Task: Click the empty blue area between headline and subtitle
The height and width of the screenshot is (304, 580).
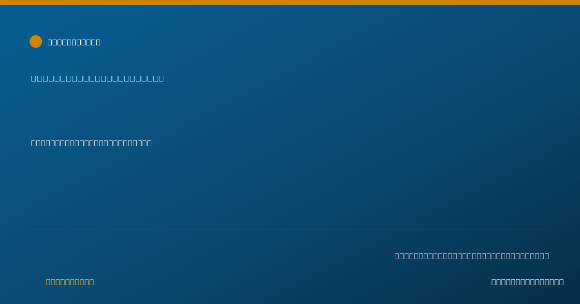Action: tap(290, 111)
